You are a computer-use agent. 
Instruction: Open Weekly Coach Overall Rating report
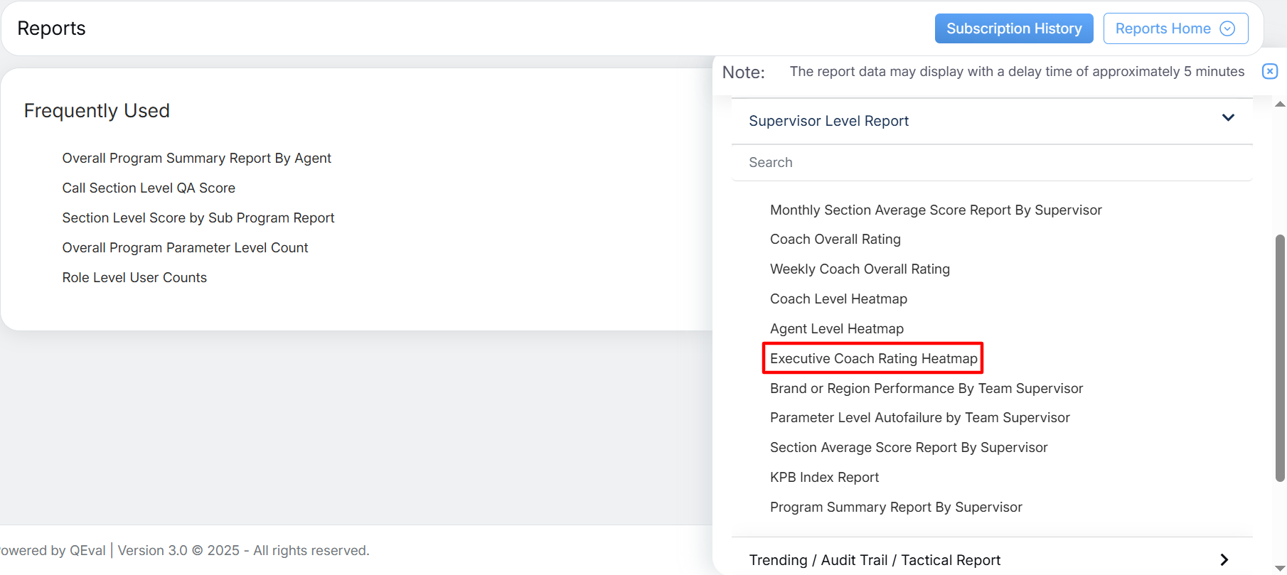(859, 269)
